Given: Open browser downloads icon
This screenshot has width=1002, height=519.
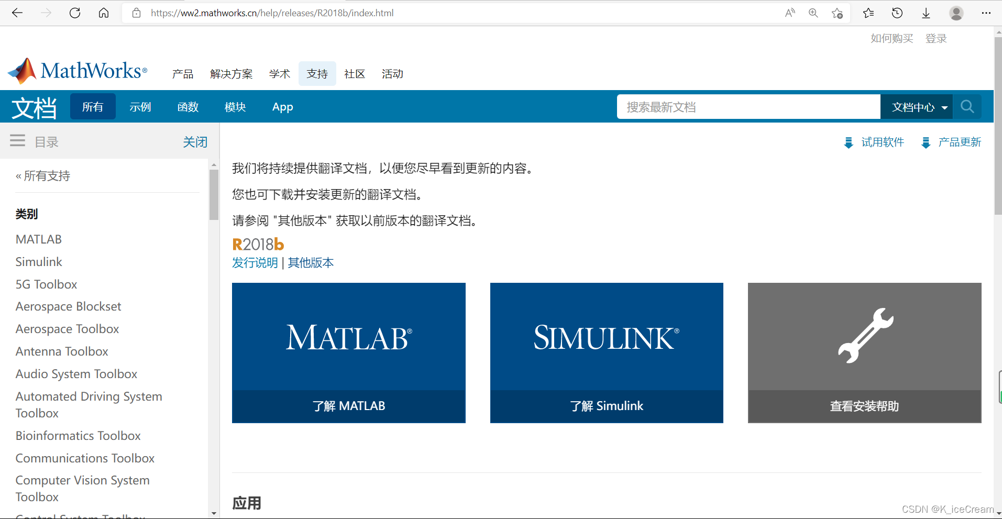Looking at the screenshot, I should click(926, 13).
